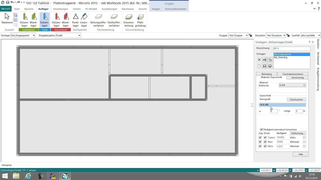The image size is (321, 180).
Task: Open the Sichtbarkeit side panel
Action: [318, 58]
